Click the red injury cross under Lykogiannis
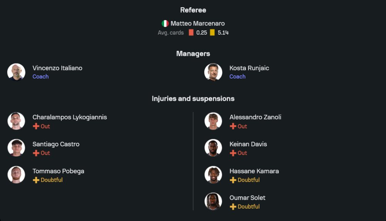The width and height of the screenshot is (386, 221). [36, 126]
